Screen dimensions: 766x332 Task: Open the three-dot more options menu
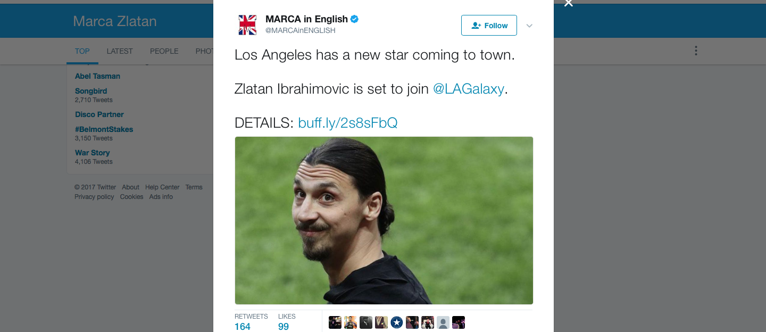pos(696,51)
